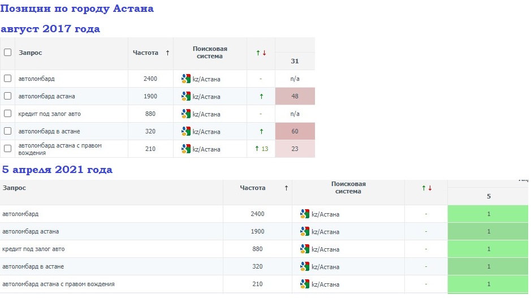This screenshot has width=531, height=298.
Task: Click date column header 31
Action: (x=295, y=61)
